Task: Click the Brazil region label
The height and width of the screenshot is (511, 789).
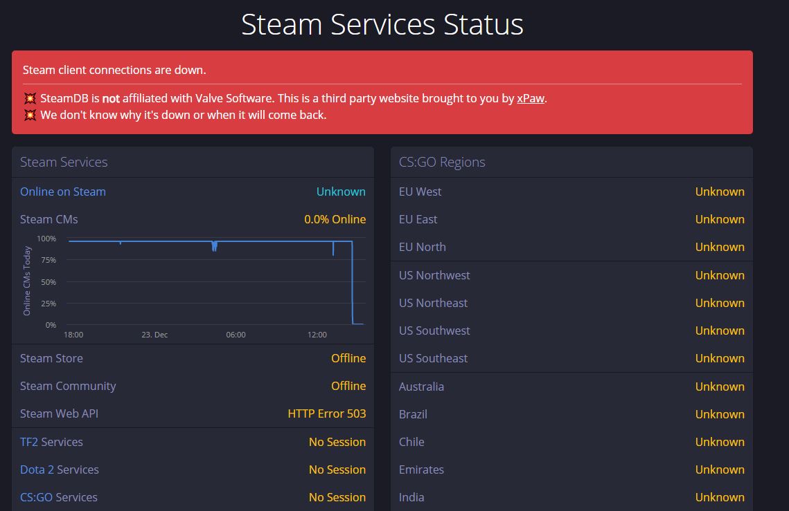Action: coord(413,414)
